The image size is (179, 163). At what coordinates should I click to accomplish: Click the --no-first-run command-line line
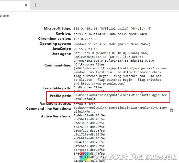[120, 72]
